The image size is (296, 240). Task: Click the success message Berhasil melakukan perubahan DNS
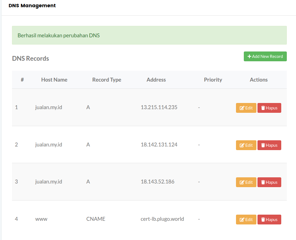(x=59, y=35)
